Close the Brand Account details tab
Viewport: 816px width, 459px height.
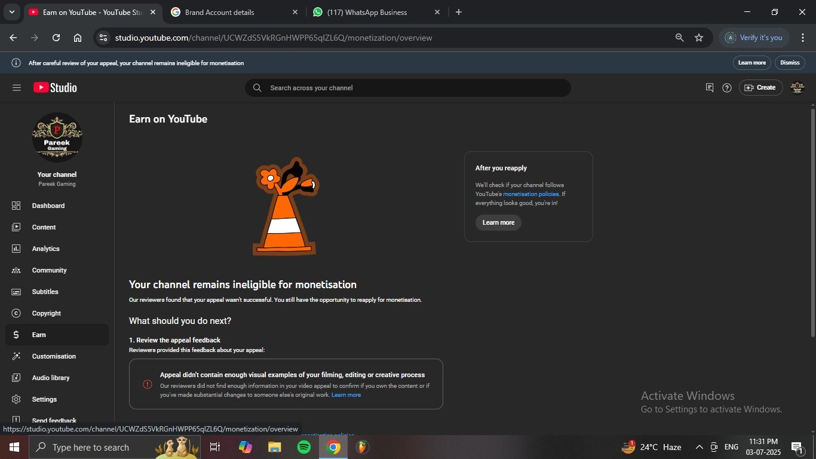[295, 12]
